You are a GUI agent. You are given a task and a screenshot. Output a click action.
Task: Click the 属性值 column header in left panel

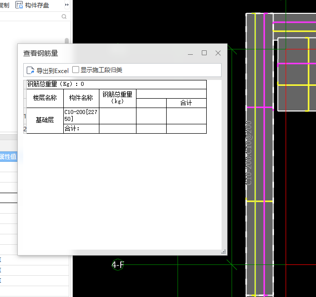click(x=8, y=157)
